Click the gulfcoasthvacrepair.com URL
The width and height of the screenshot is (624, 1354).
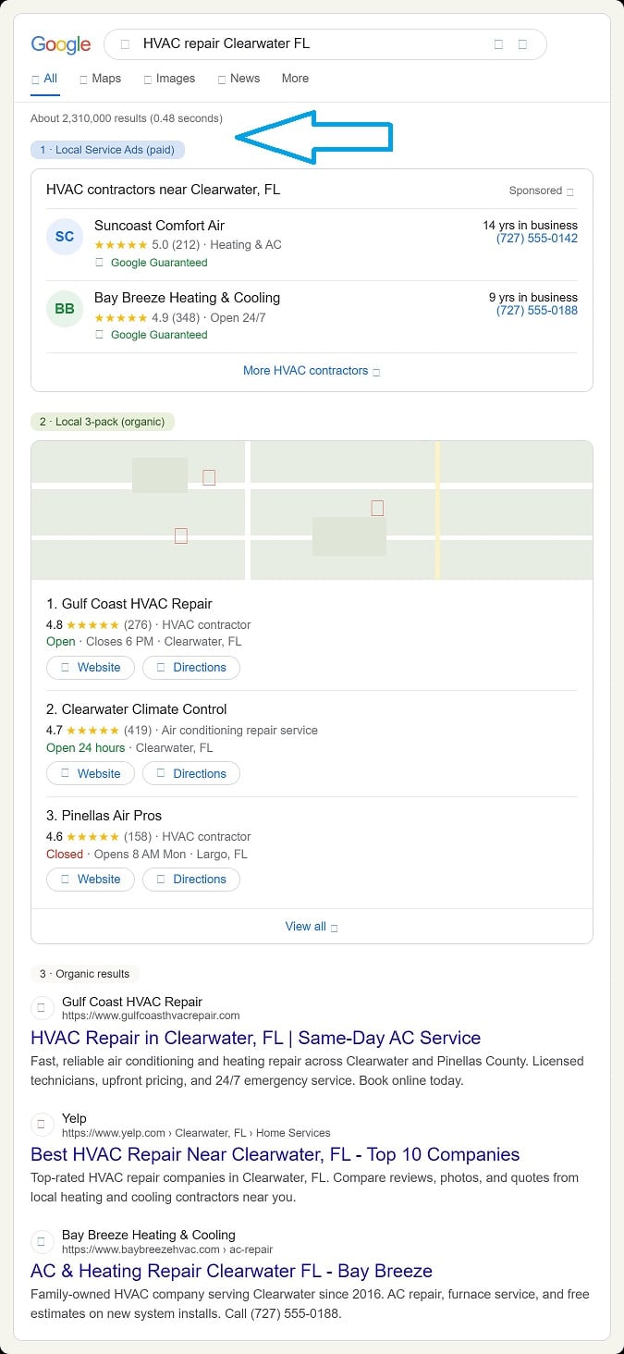(x=151, y=1015)
